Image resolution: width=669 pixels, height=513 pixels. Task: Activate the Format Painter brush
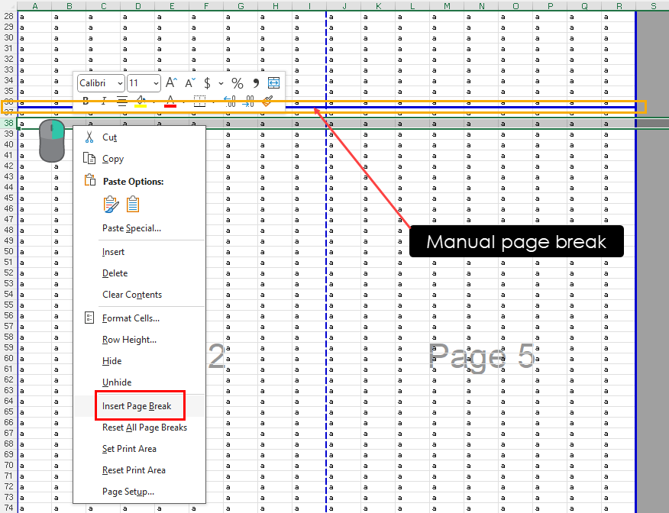tap(267, 102)
